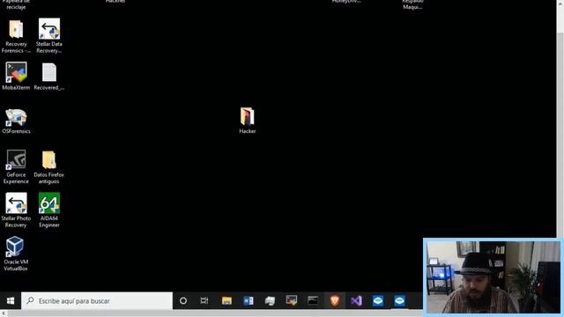Image resolution: width=564 pixels, height=317 pixels.
Task: Open the terminal window taskbar icon
Action: click(x=313, y=301)
